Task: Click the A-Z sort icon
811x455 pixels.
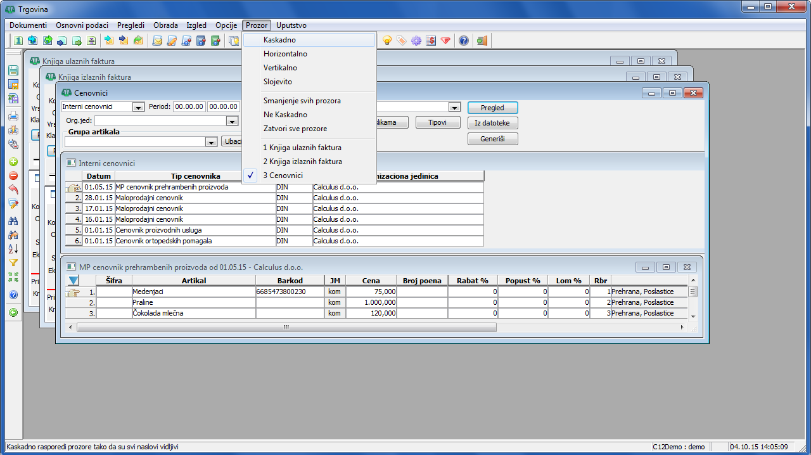Action: pos(13,248)
